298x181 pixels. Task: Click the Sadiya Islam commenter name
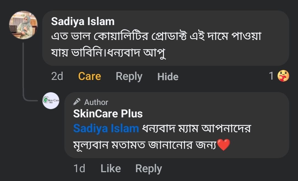[83, 21]
